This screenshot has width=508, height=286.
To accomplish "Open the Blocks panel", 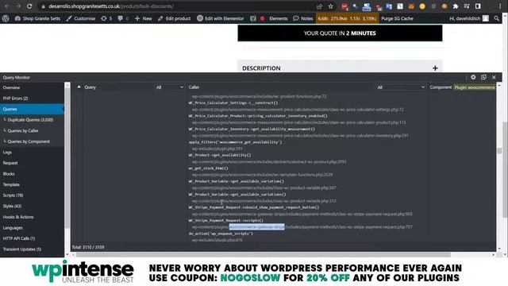I will point(32,174).
